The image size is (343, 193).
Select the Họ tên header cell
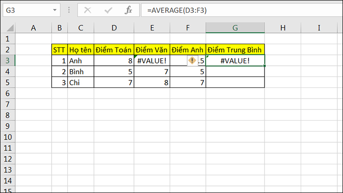[x=81, y=50]
